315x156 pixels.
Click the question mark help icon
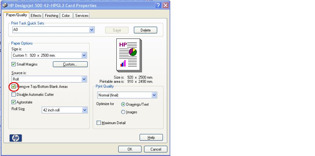coord(158,5)
